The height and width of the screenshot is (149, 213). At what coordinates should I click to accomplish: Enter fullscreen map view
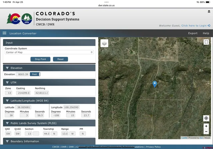tap(206, 42)
